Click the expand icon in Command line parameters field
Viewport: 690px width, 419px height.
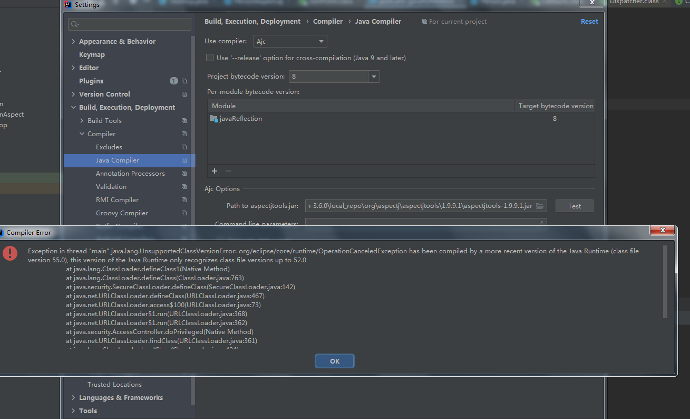click(x=541, y=223)
